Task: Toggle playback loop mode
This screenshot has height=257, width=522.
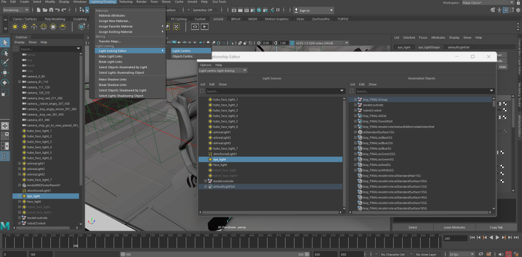Action: pos(481,254)
